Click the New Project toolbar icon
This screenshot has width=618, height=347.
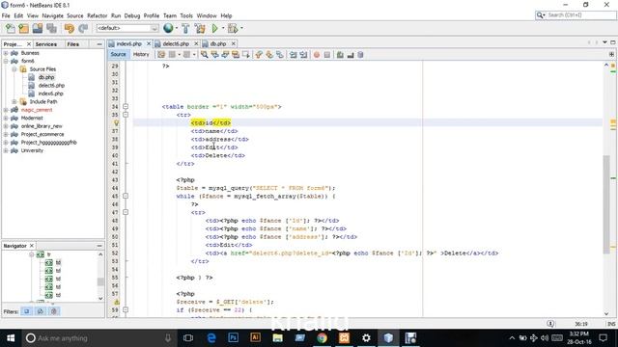[x=23, y=28]
